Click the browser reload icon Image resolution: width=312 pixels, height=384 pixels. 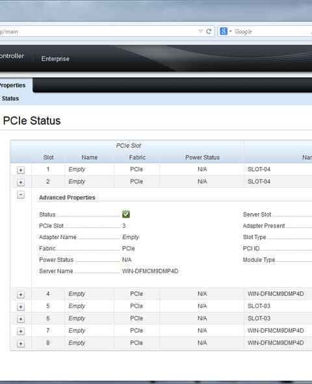[x=209, y=31]
